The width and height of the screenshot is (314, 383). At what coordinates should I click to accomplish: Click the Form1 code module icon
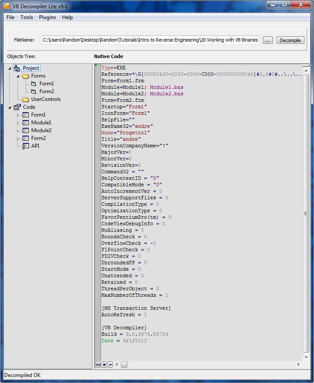26,115
